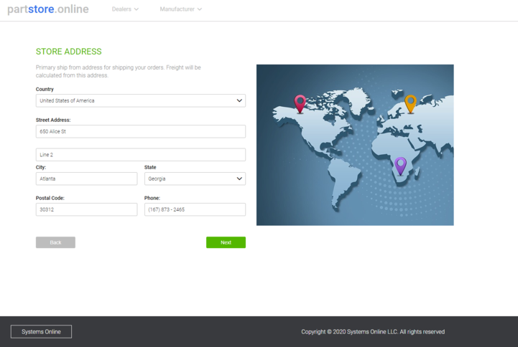Click the red map pin over North America

pyautogui.click(x=300, y=103)
